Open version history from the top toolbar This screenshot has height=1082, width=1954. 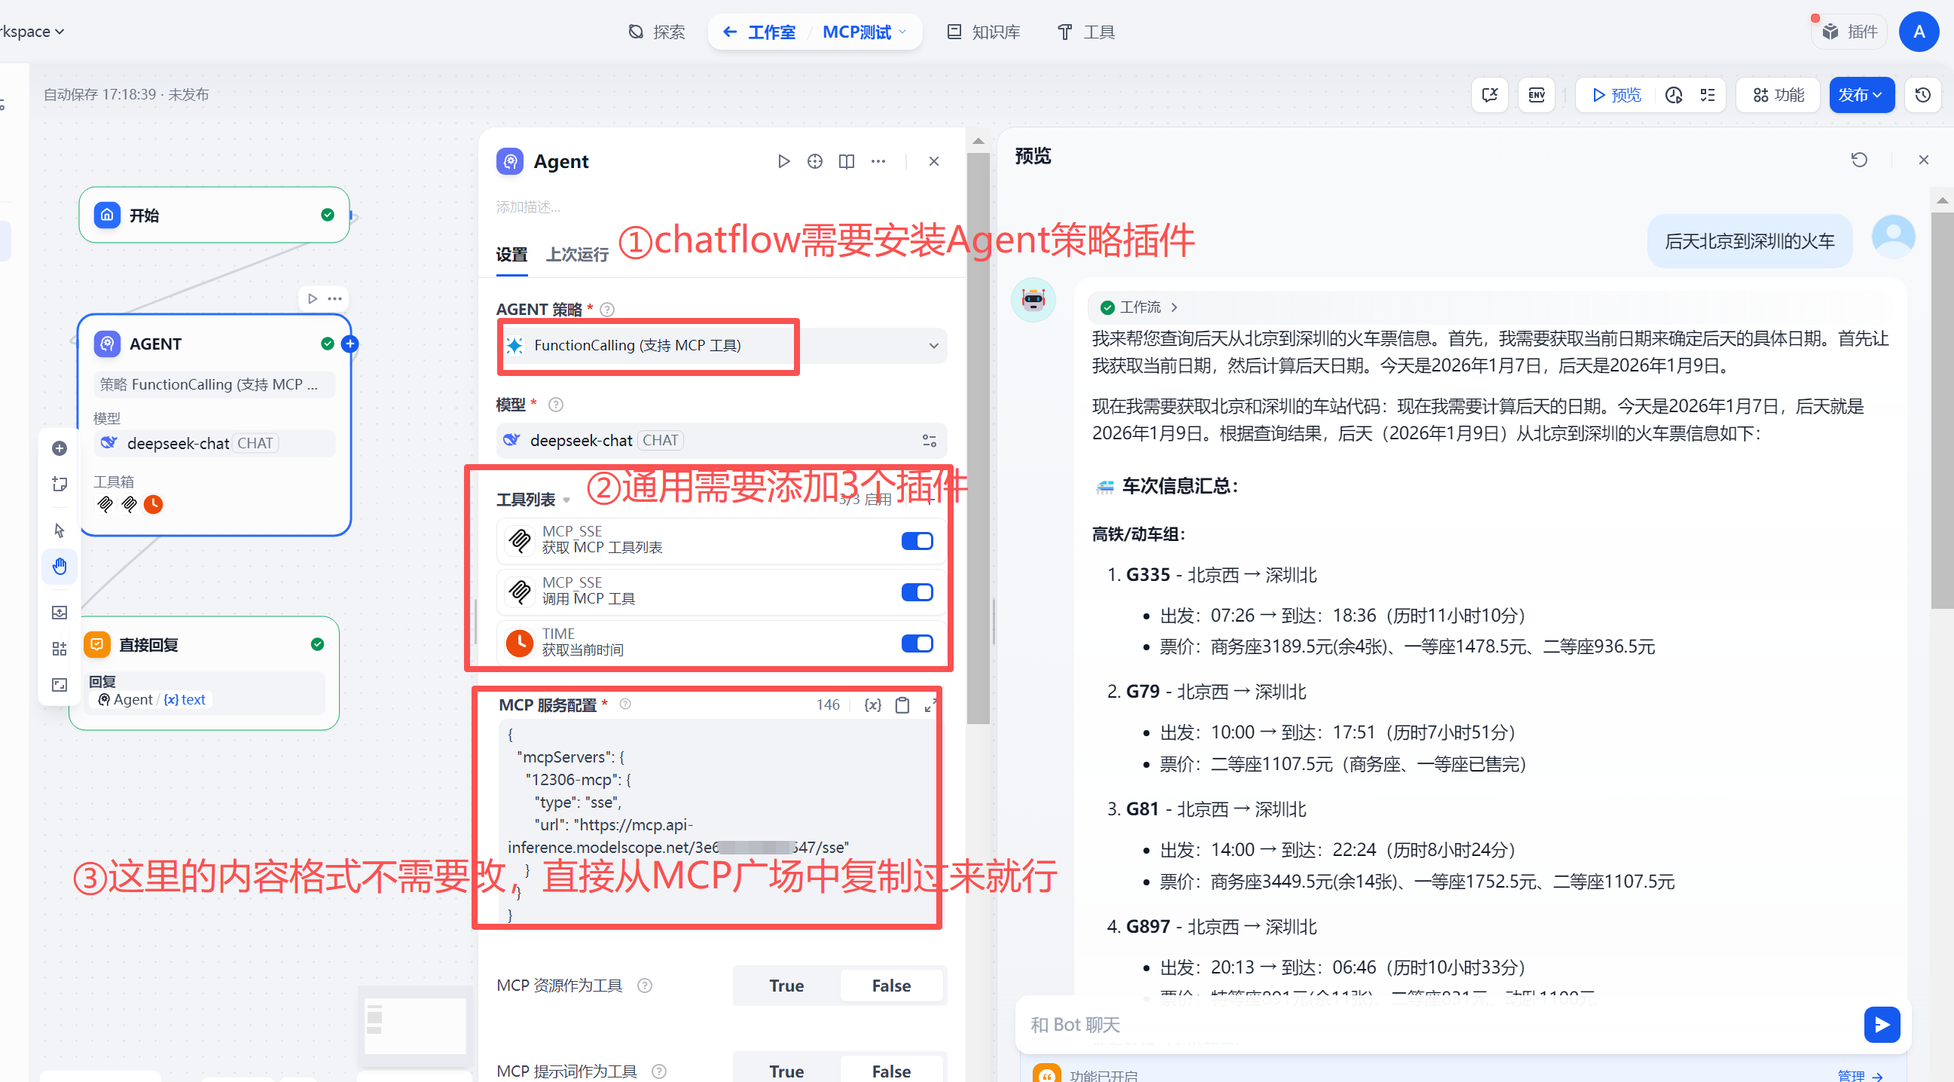click(1923, 95)
